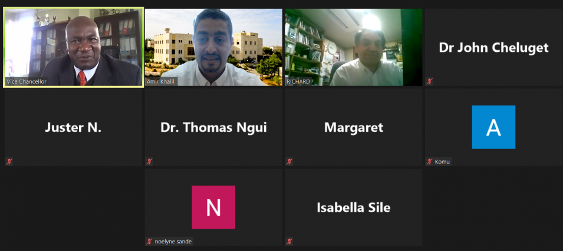
Task: Click the RICHARD name label
Action: pyautogui.click(x=298, y=81)
